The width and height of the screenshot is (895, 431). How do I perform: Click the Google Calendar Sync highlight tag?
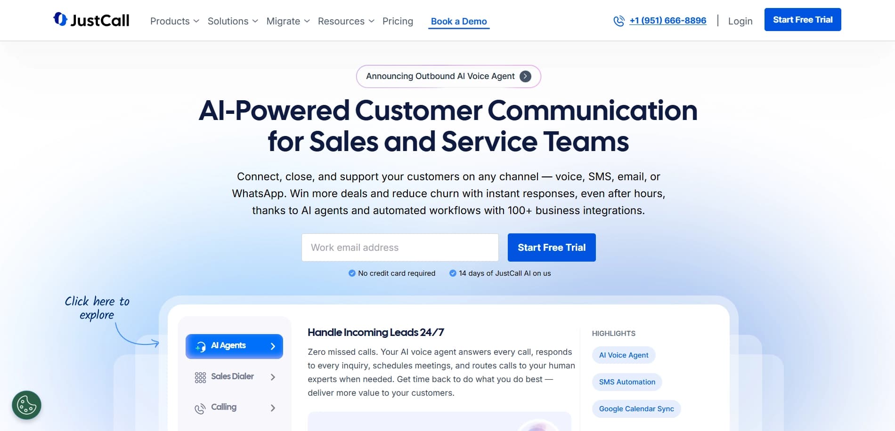tap(636, 409)
